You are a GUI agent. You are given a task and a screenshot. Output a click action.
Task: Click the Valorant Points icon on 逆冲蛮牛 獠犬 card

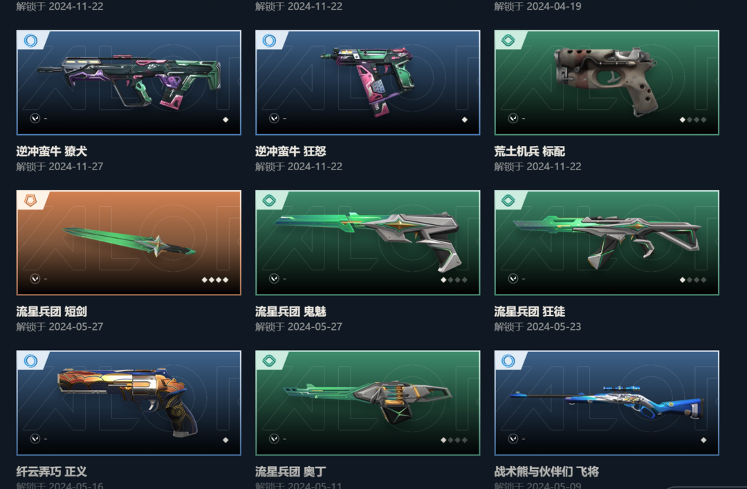click(x=35, y=118)
